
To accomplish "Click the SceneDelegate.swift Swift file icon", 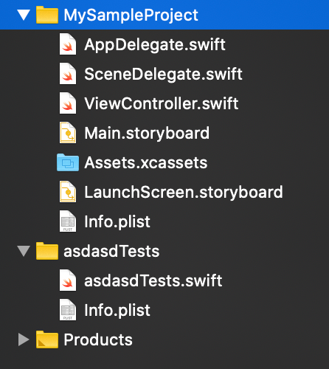I will tap(68, 74).
